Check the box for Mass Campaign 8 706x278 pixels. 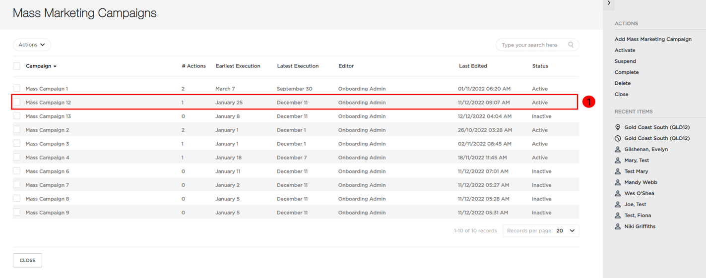[16, 198]
